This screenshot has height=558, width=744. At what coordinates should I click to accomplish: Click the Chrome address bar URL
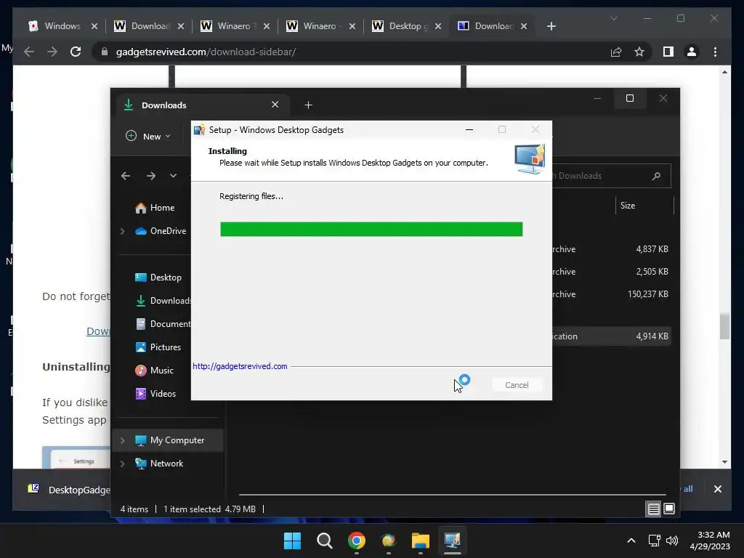coord(206,52)
